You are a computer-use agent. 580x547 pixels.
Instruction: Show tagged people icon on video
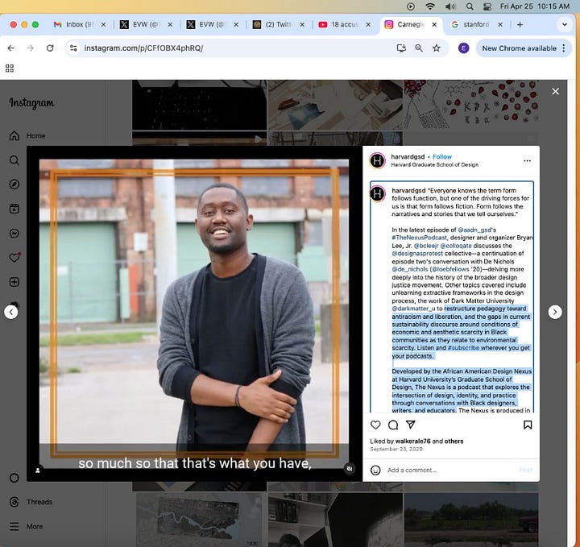click(x=38, y=470)
